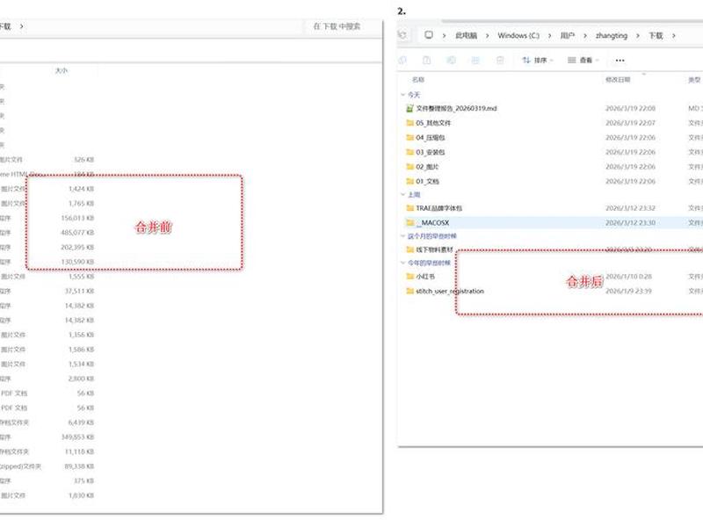Click the folder icon of 01_文档
The width and height of the screenshot is (703, 527).
409,181
